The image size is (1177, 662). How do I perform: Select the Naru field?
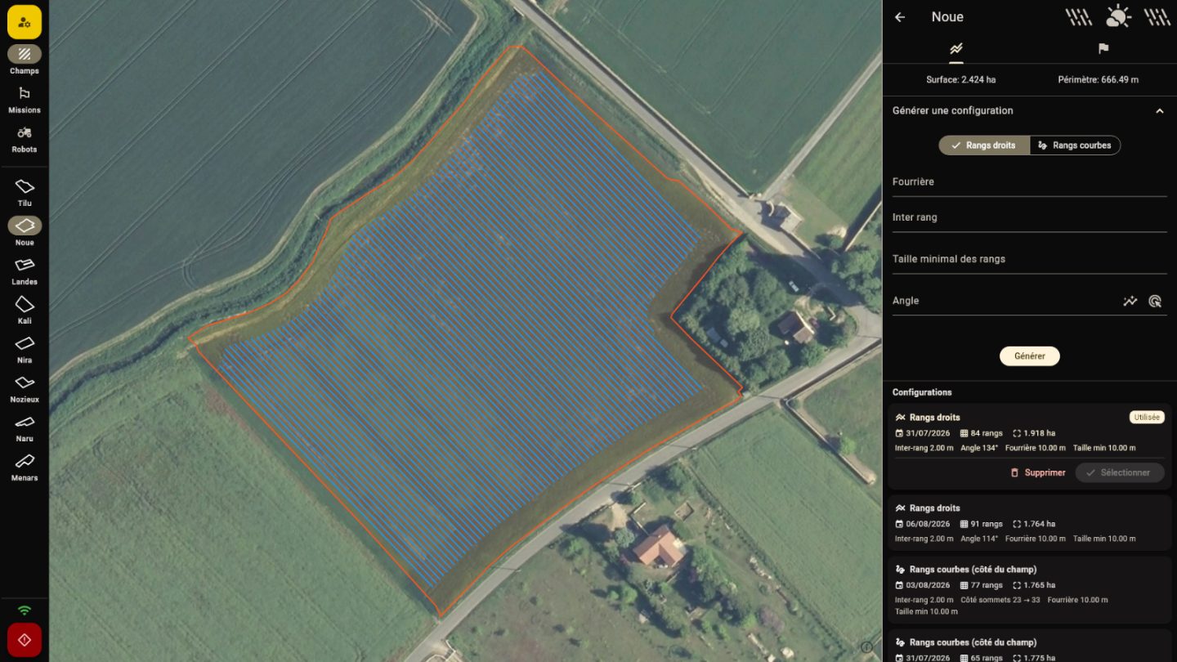coord(25,428)
